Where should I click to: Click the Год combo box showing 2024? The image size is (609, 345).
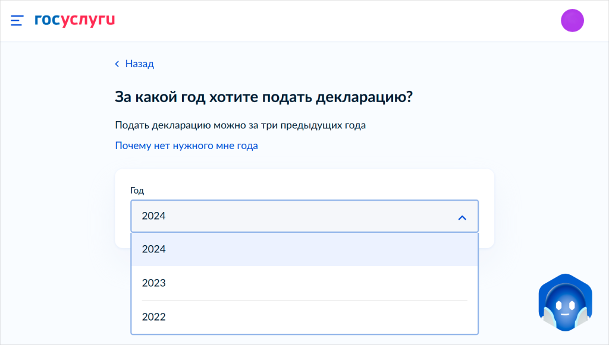coord(291,216)
